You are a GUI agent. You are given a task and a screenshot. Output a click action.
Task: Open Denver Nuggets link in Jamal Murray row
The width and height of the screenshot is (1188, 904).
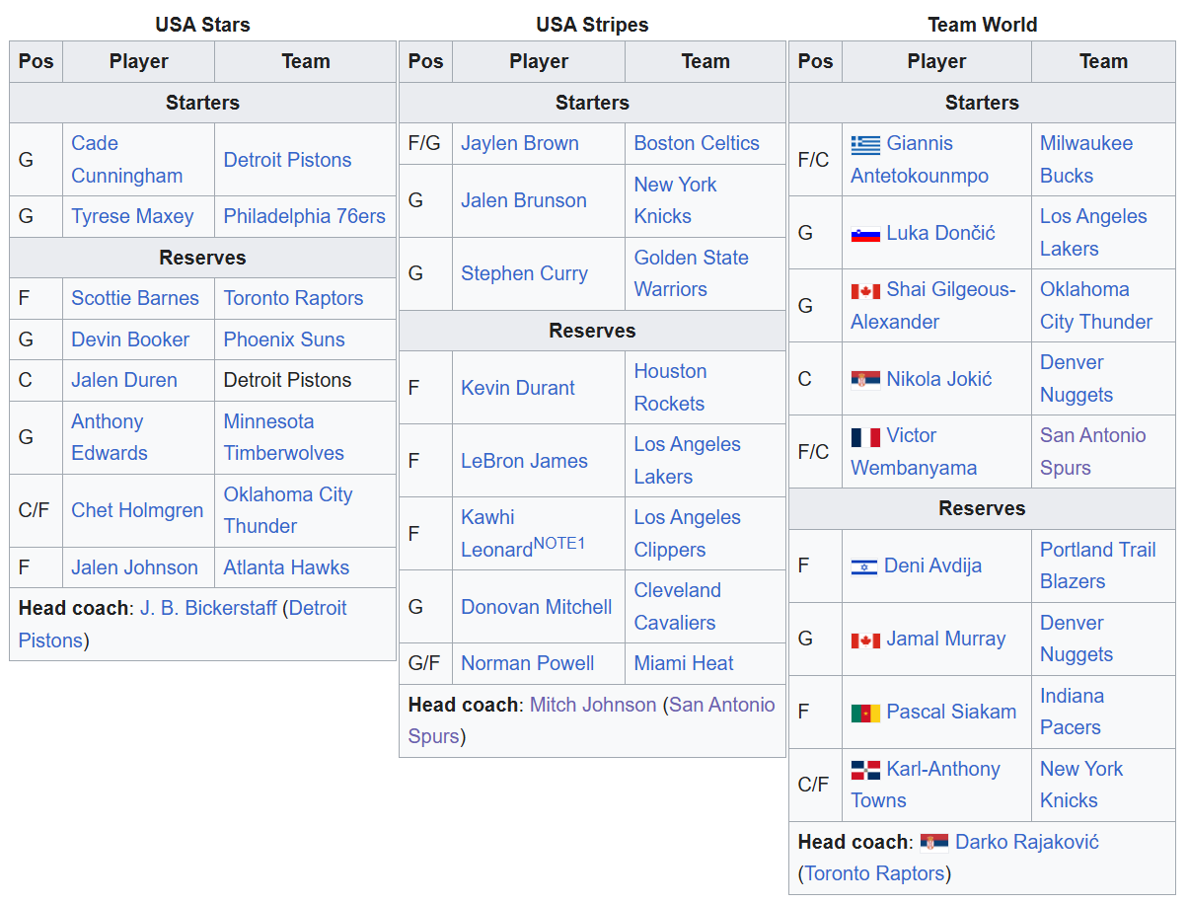1077,639
